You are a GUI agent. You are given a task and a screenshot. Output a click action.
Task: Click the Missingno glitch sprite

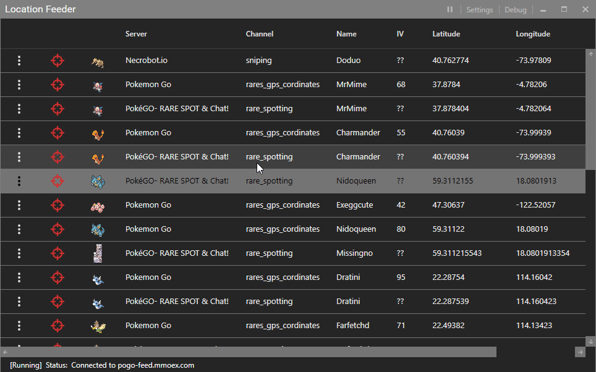coord(98,253)
